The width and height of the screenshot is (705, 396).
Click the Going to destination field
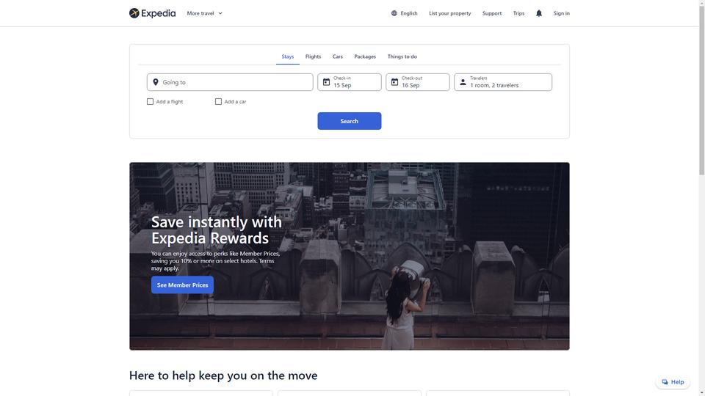tap(230, 82)
